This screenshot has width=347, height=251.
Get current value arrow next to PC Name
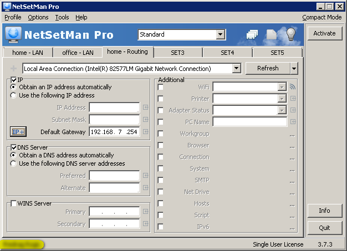coord(293,122)
